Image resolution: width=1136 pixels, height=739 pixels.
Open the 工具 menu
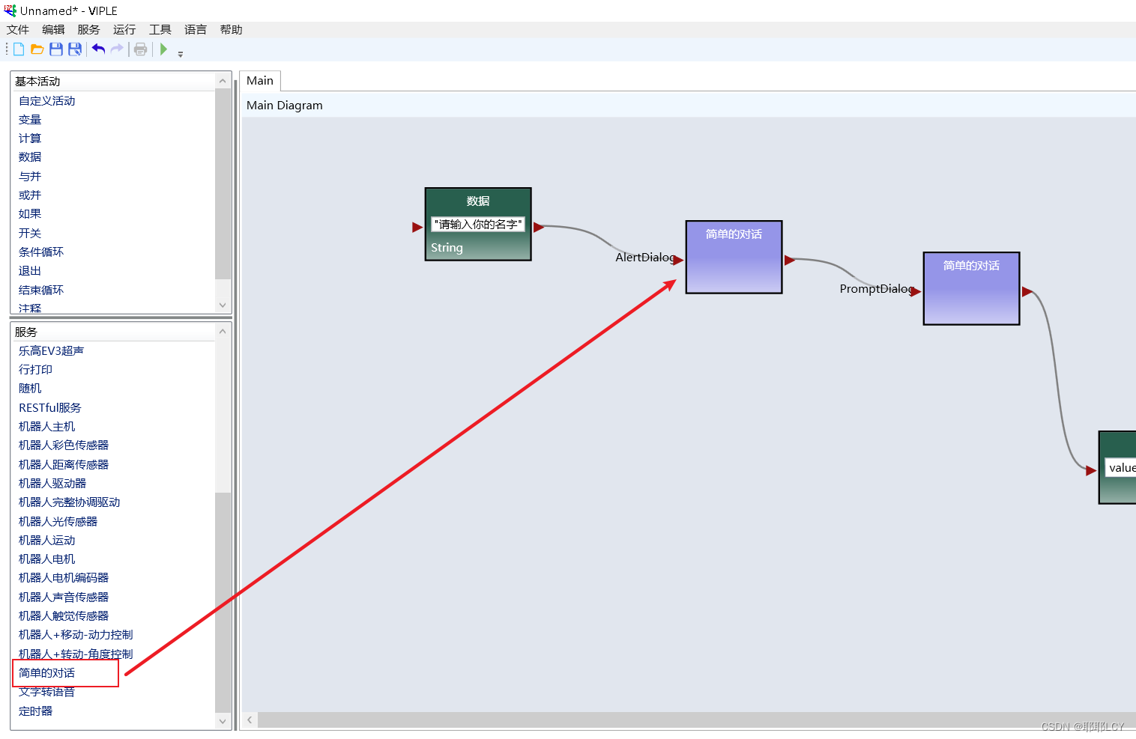tap(160, 30)
